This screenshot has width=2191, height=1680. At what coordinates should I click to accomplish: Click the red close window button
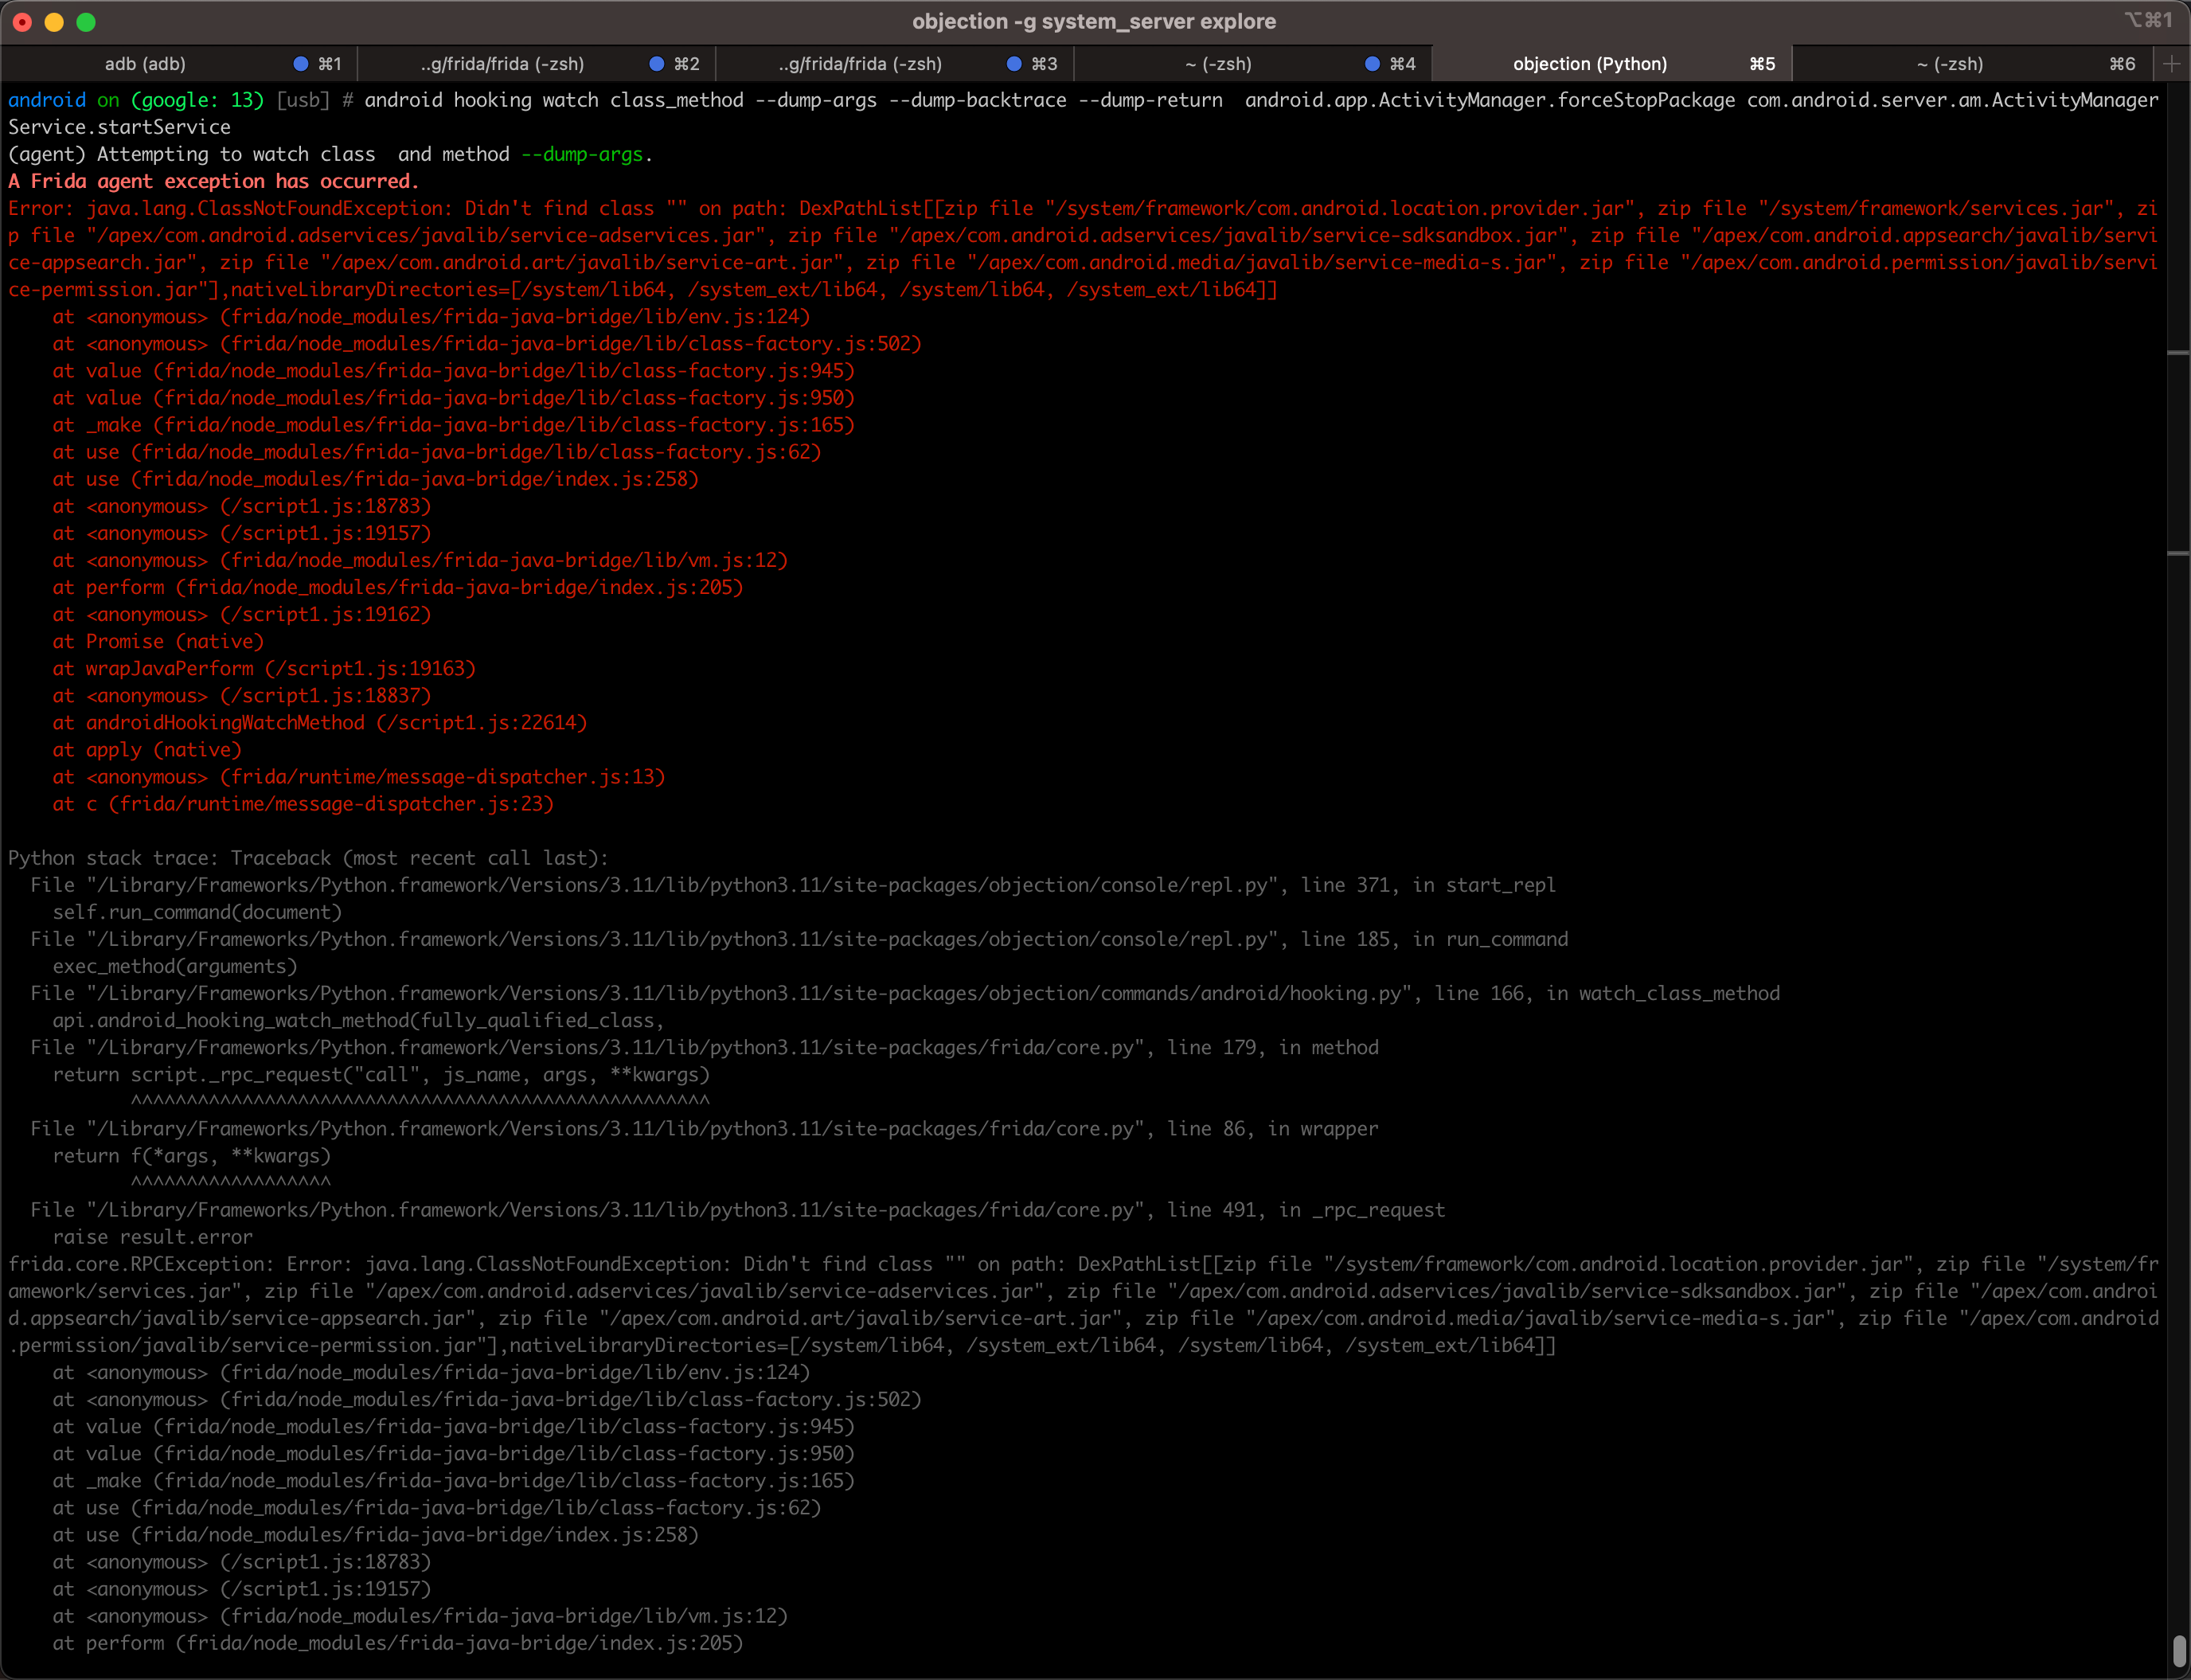pyautogui.click(x=22, y=22)
